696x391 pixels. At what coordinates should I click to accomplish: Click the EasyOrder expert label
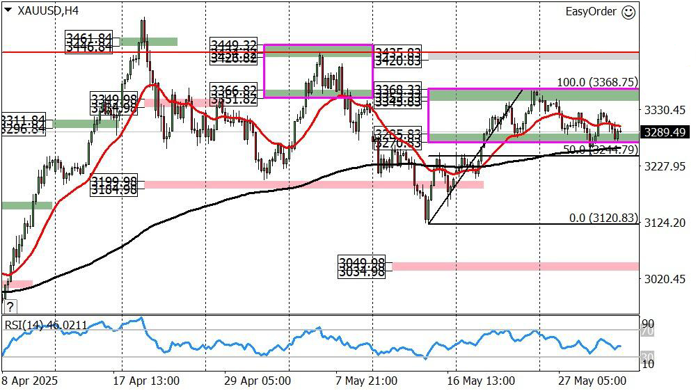[591, 12]
